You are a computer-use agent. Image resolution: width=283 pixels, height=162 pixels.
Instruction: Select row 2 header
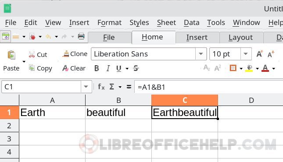[x=9, y=126]
